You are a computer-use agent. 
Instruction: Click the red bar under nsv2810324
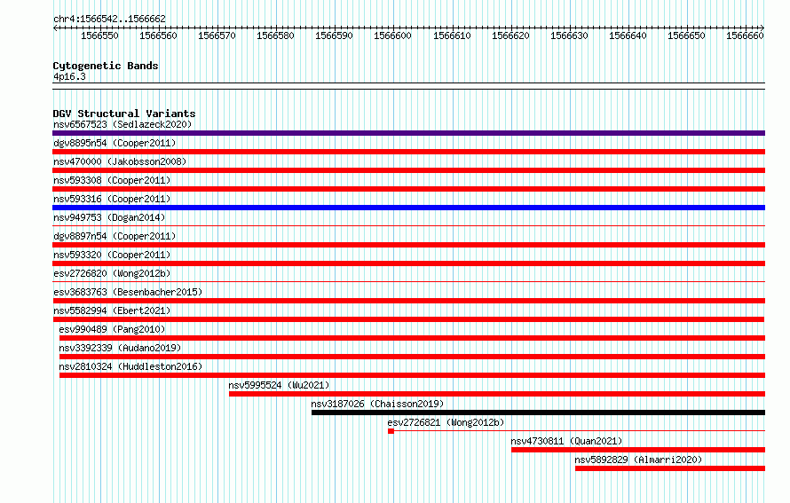[x=412, y=375]
